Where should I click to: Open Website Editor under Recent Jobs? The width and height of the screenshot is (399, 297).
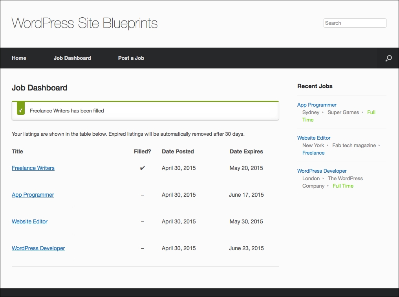pyautogui.click(x=314, y=138)
